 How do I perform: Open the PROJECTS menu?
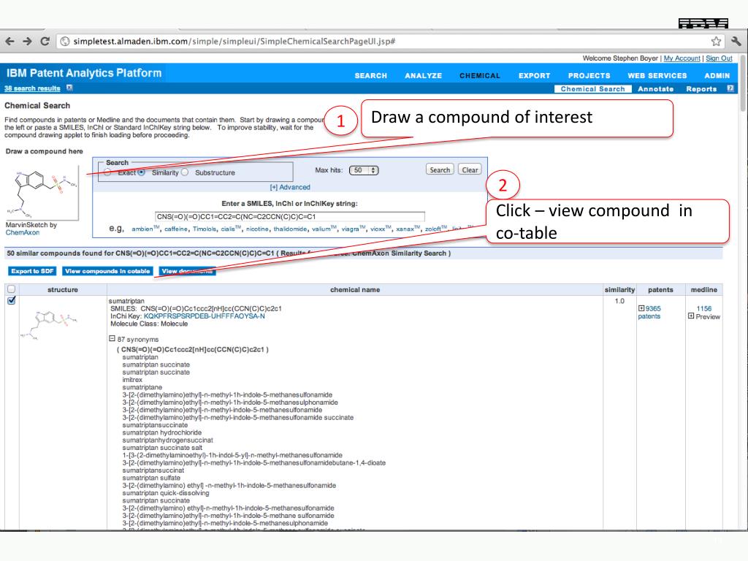pos(589,75)
